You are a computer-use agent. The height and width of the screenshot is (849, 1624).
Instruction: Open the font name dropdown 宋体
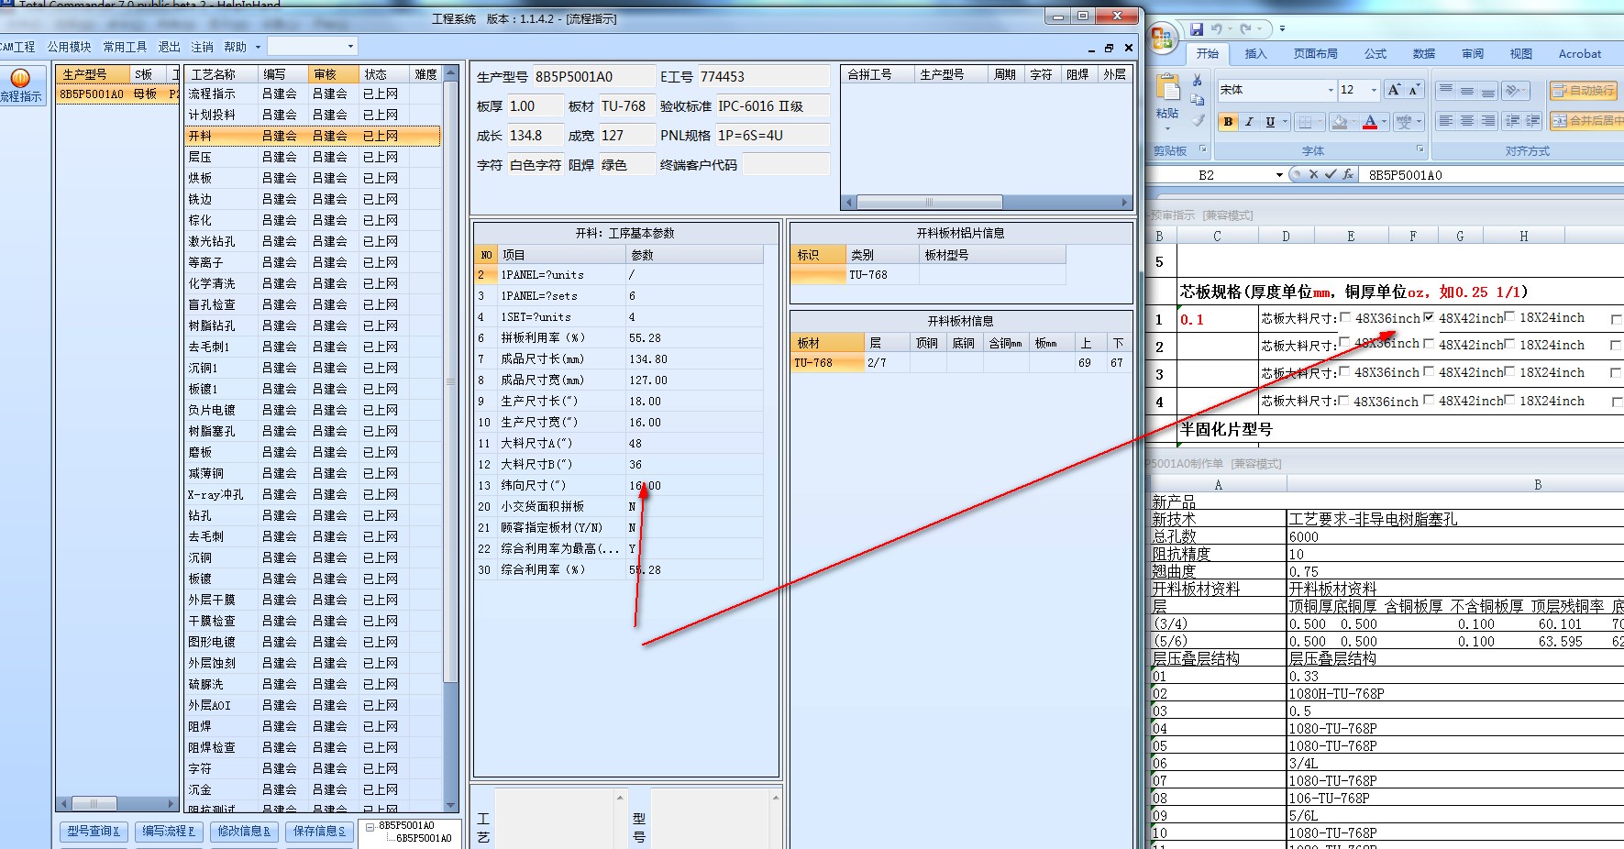(1331, 90)
